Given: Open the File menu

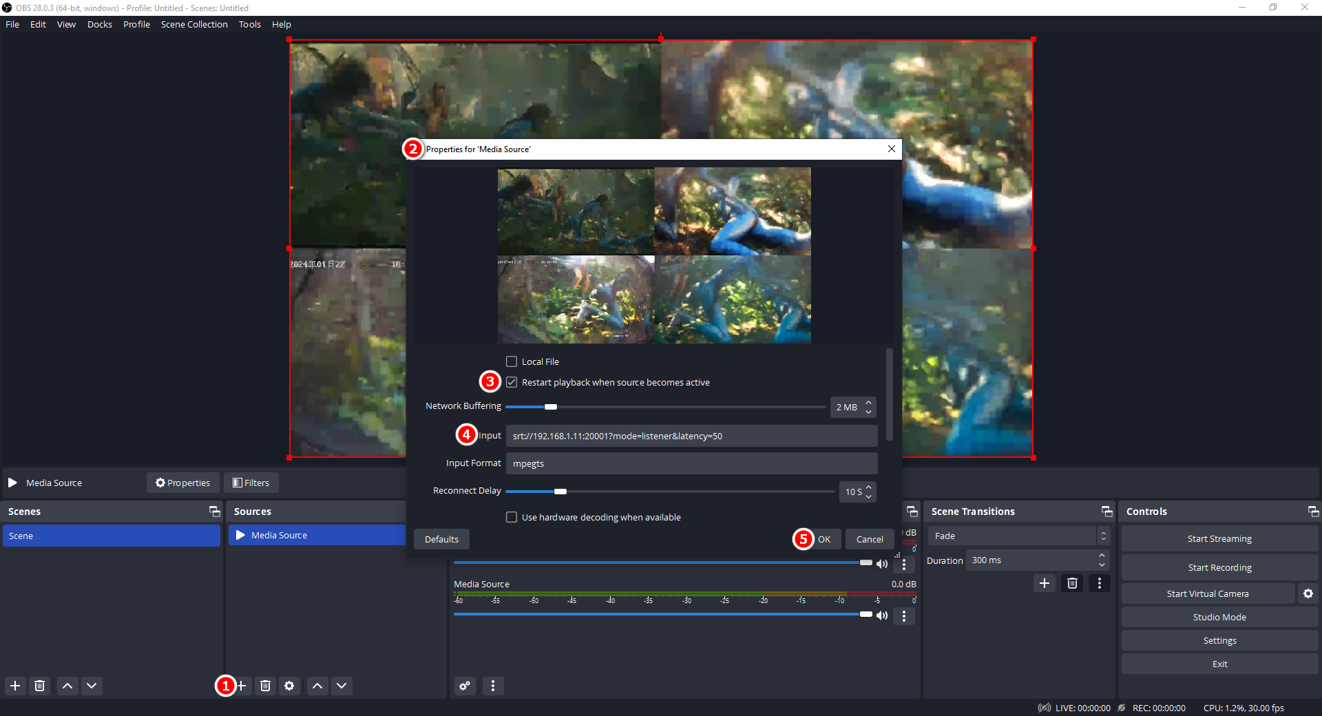Looking at the screenshot, I should tap(12, 24).
